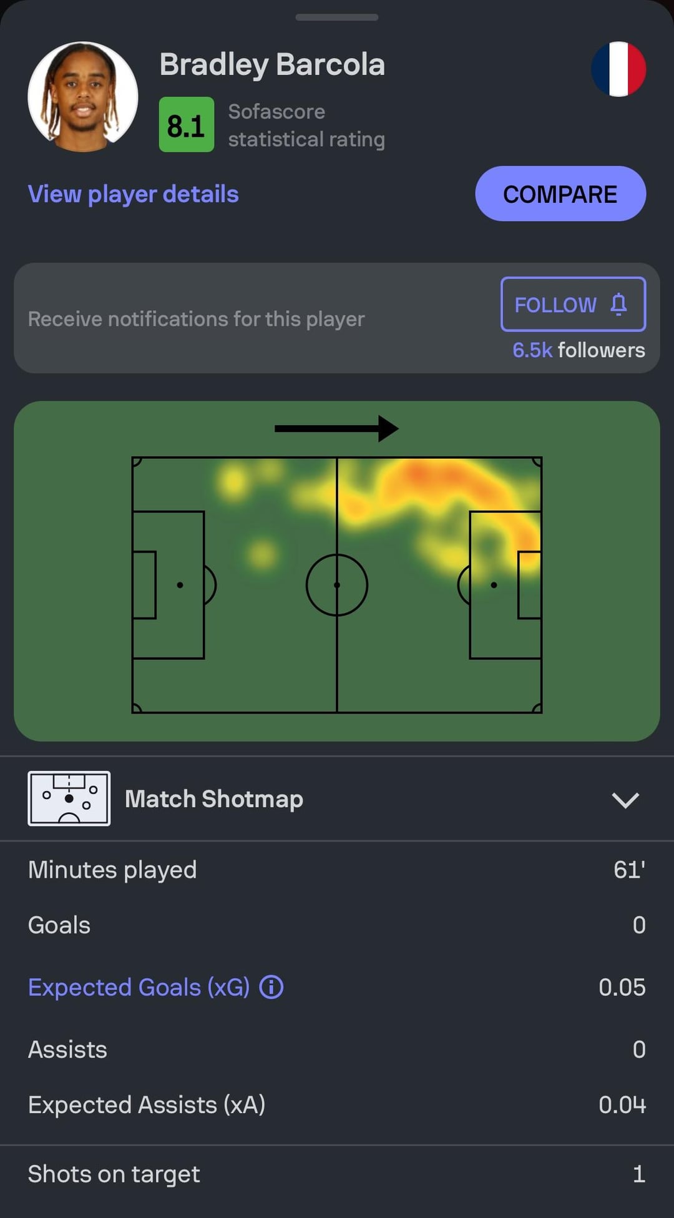Click the Expected Goals (xG) link

tap(139, 988)
